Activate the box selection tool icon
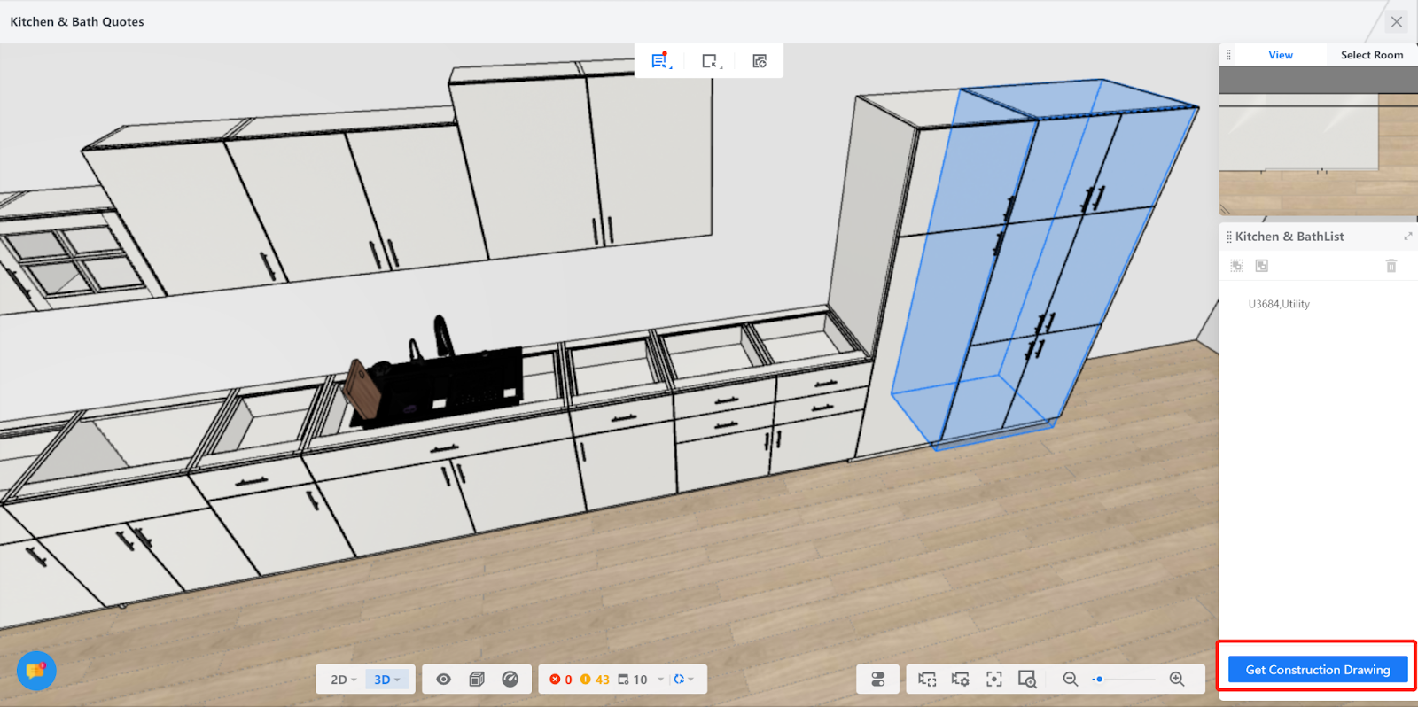Screen dimensions: 1418x707 click(x=711, y=61)
